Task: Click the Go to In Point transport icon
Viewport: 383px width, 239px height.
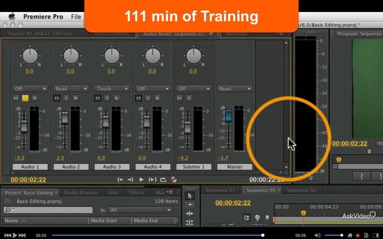Action: tap(120, 180)
